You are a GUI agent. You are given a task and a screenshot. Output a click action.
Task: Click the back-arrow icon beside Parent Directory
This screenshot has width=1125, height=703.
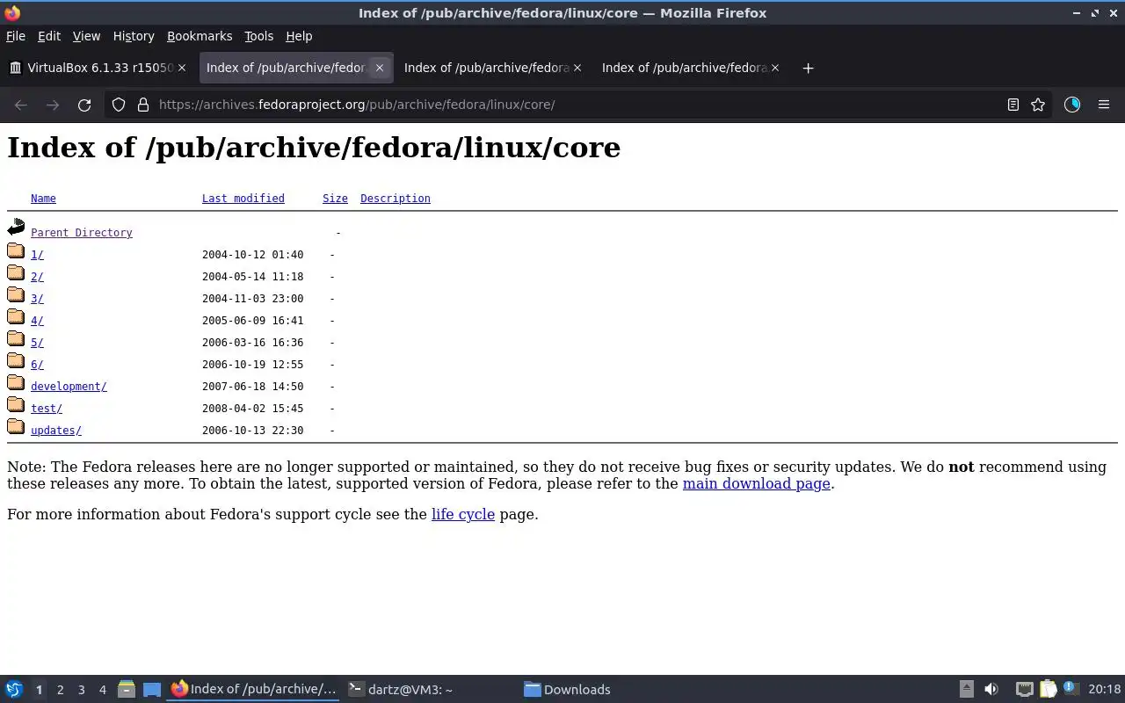coord(16,228)
